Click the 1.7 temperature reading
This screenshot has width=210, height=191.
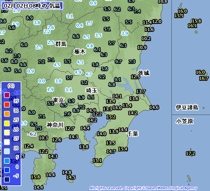click(89, 23)
